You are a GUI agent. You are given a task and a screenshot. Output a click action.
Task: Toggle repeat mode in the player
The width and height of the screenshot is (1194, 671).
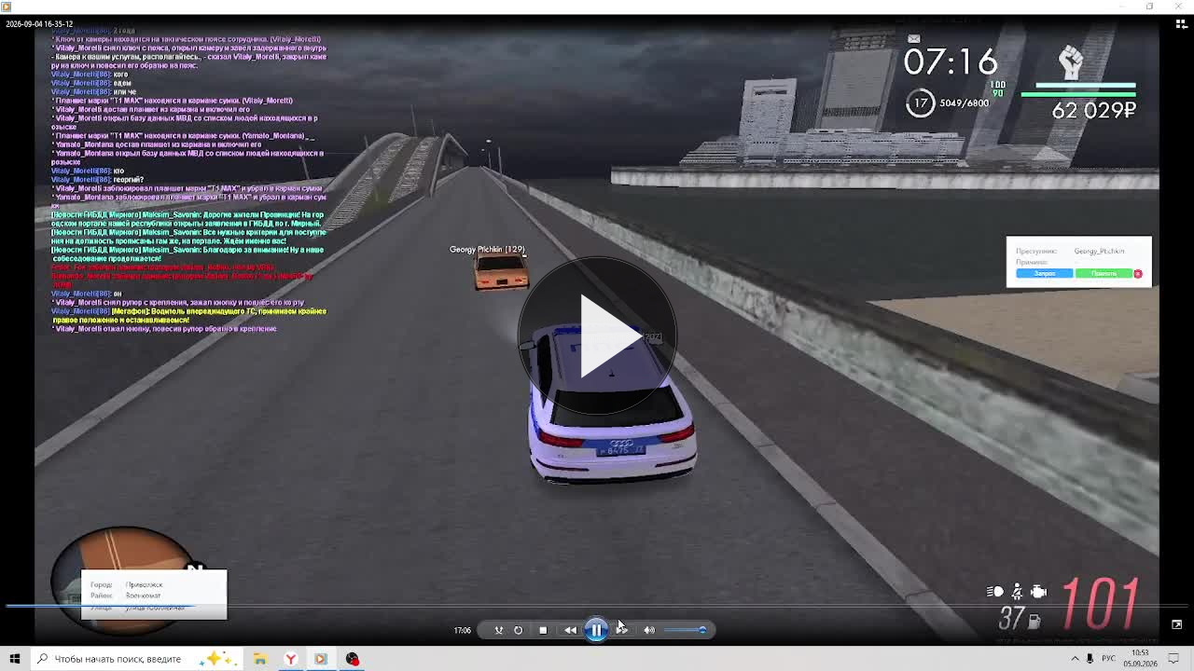519,630
